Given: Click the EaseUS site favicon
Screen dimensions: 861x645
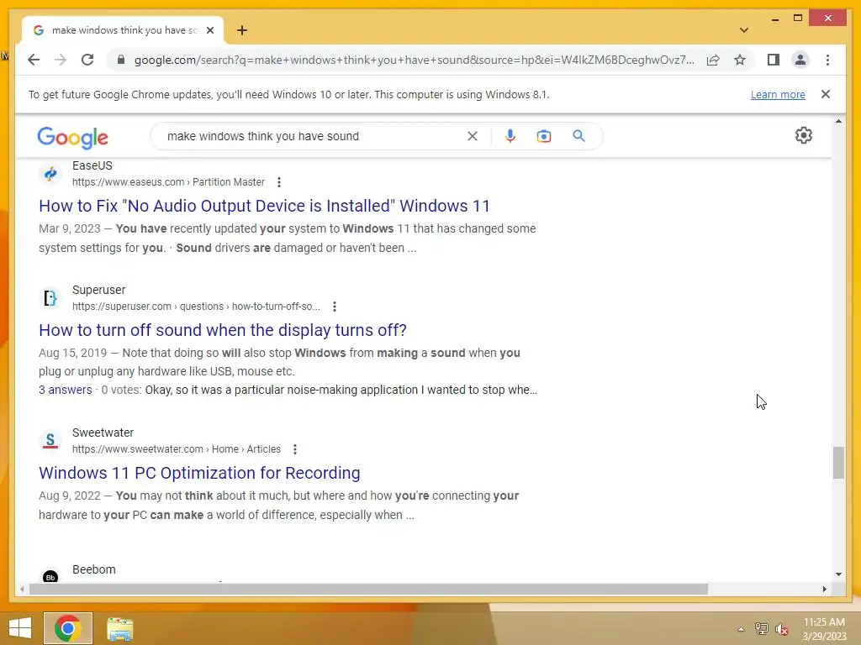Looking at the screenshot, I should (50, 174).
